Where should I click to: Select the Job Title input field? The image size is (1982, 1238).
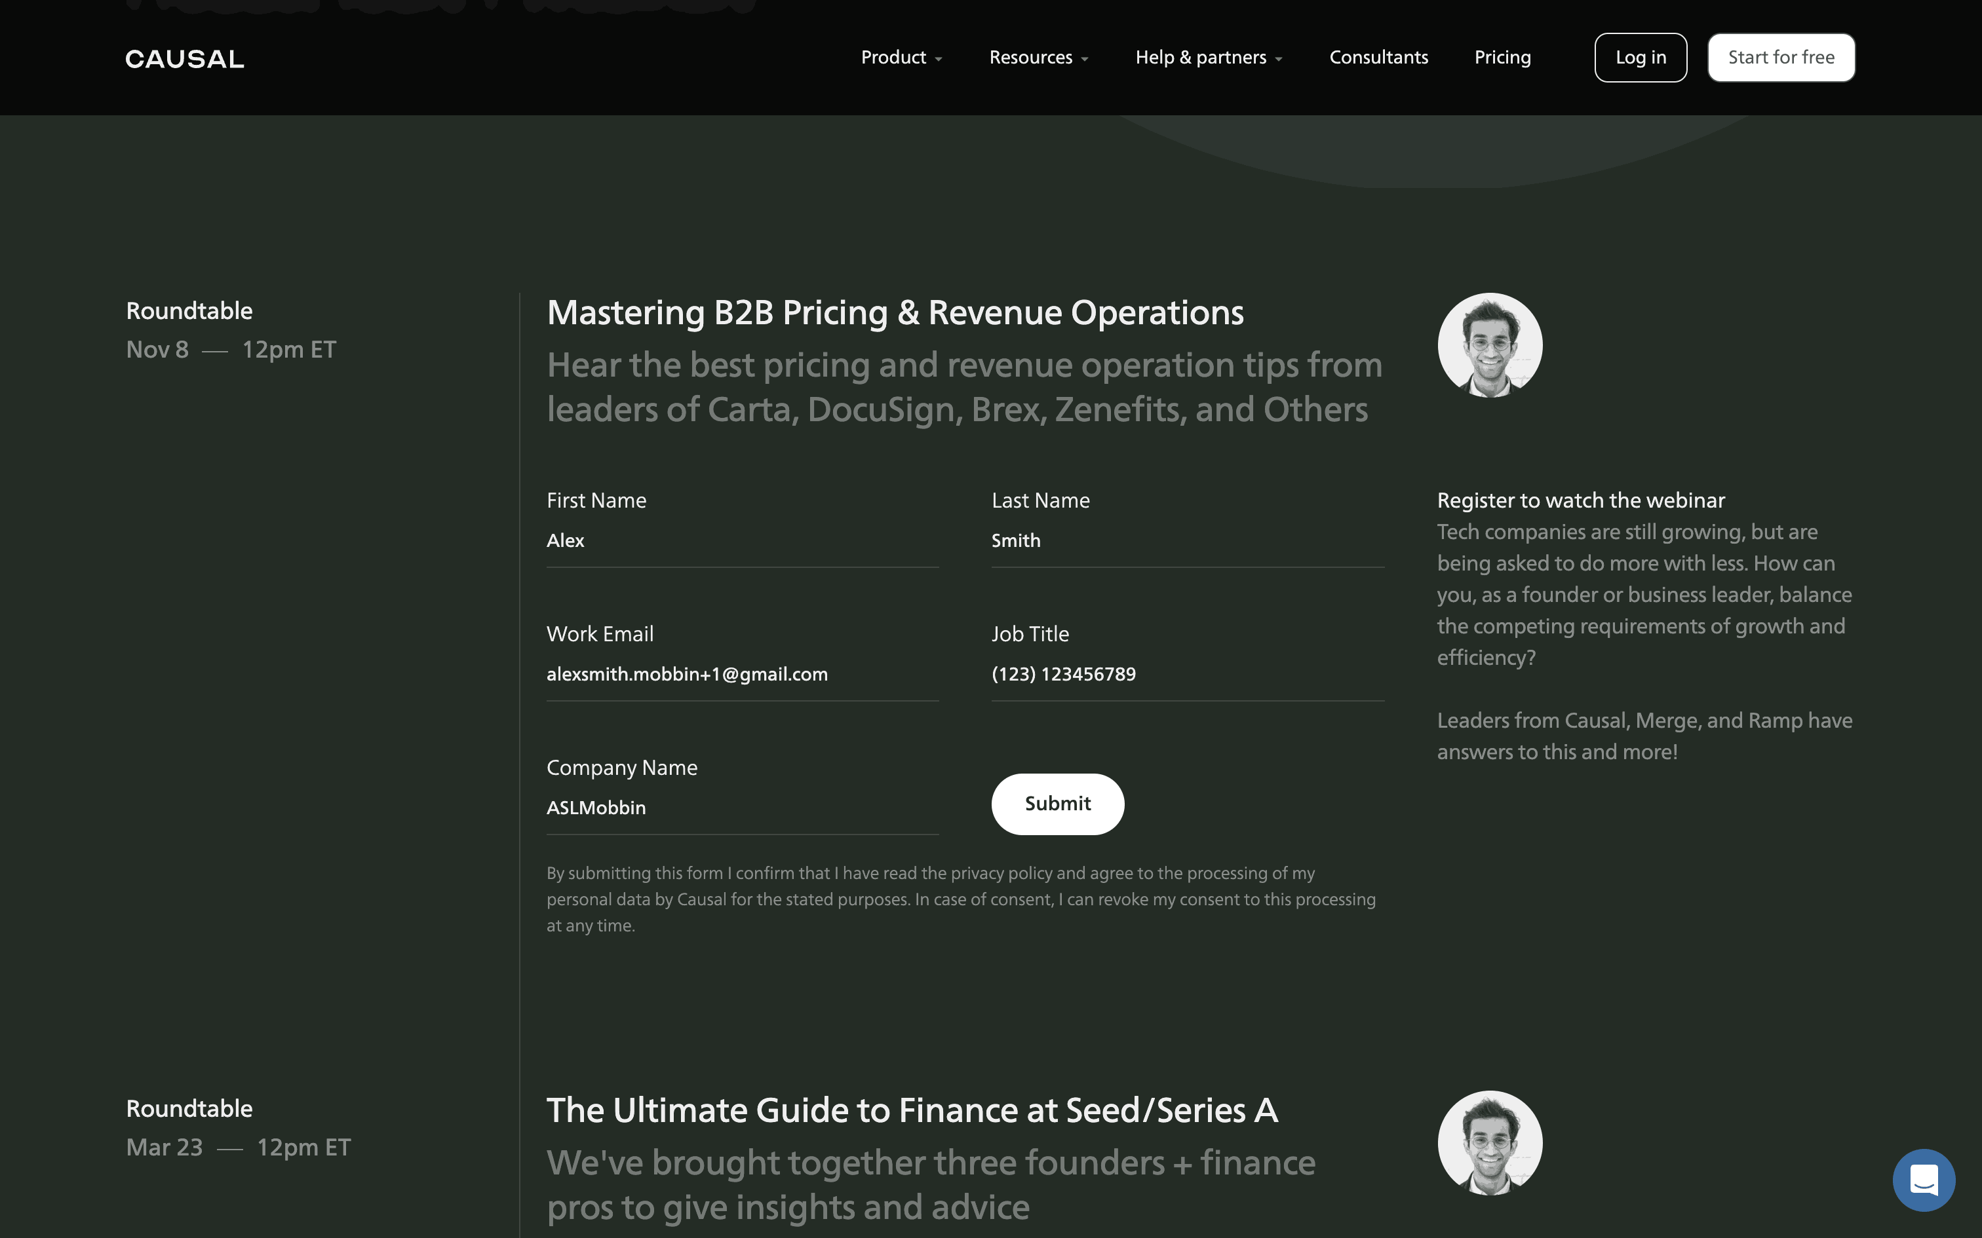1186,675
